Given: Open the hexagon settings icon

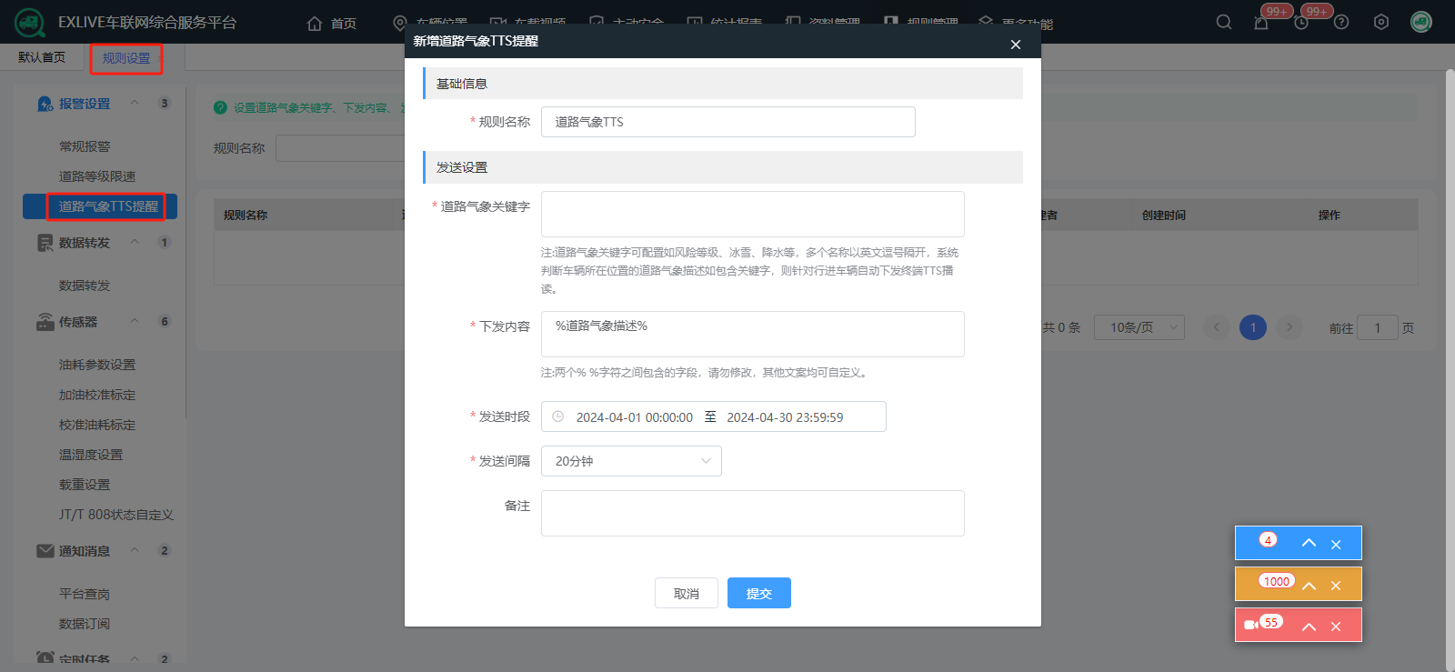Looking at the screenshot, I should (x=1381, y=22).
